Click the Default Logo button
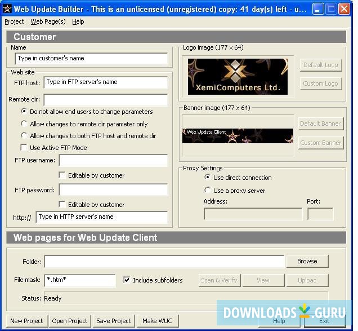 pyautogui.click(x=321, y=65)
